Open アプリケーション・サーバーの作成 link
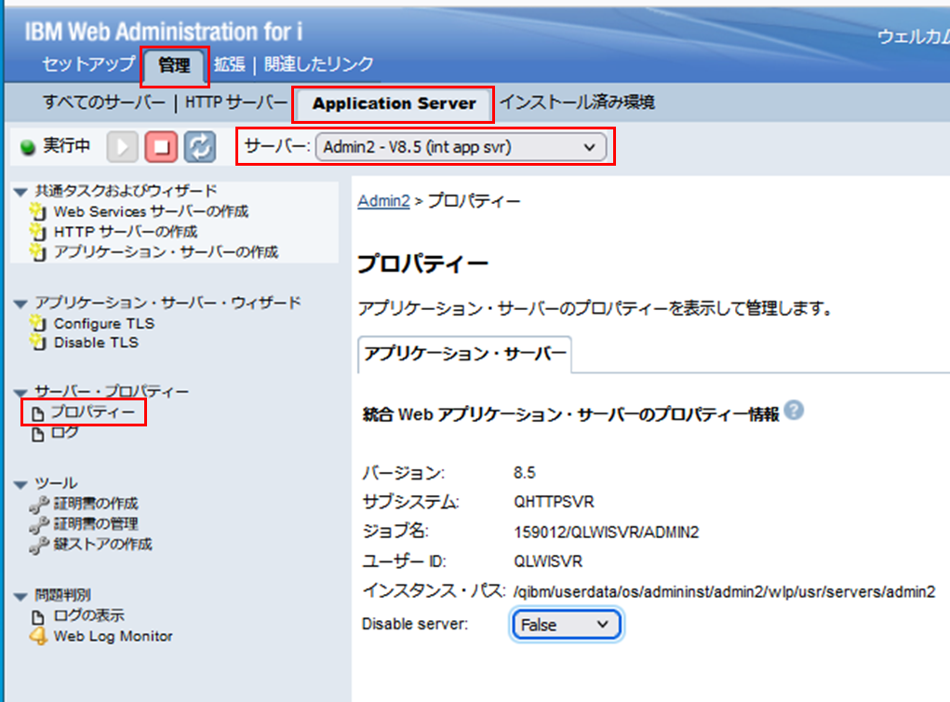This screenshot has width=950, height=702. pyautogui.click(x=166, y=251)
